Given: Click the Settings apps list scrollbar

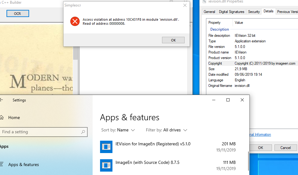Looking at the screenshot, I should [x=248, y=161].
